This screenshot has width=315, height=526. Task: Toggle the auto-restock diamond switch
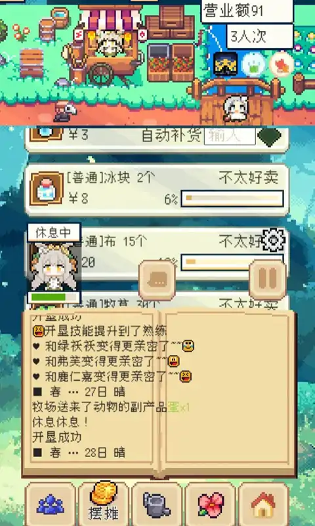point(270,137)
